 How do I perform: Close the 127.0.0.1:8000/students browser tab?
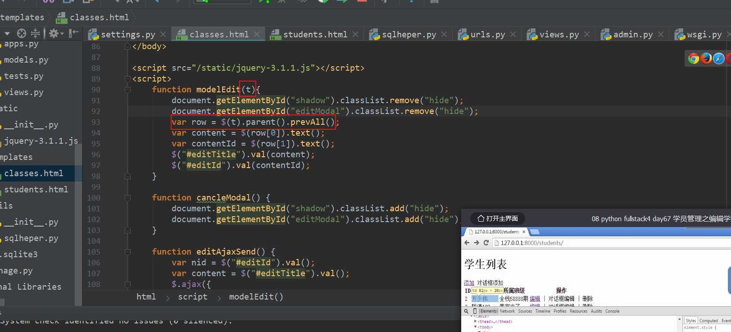point(524,232)
